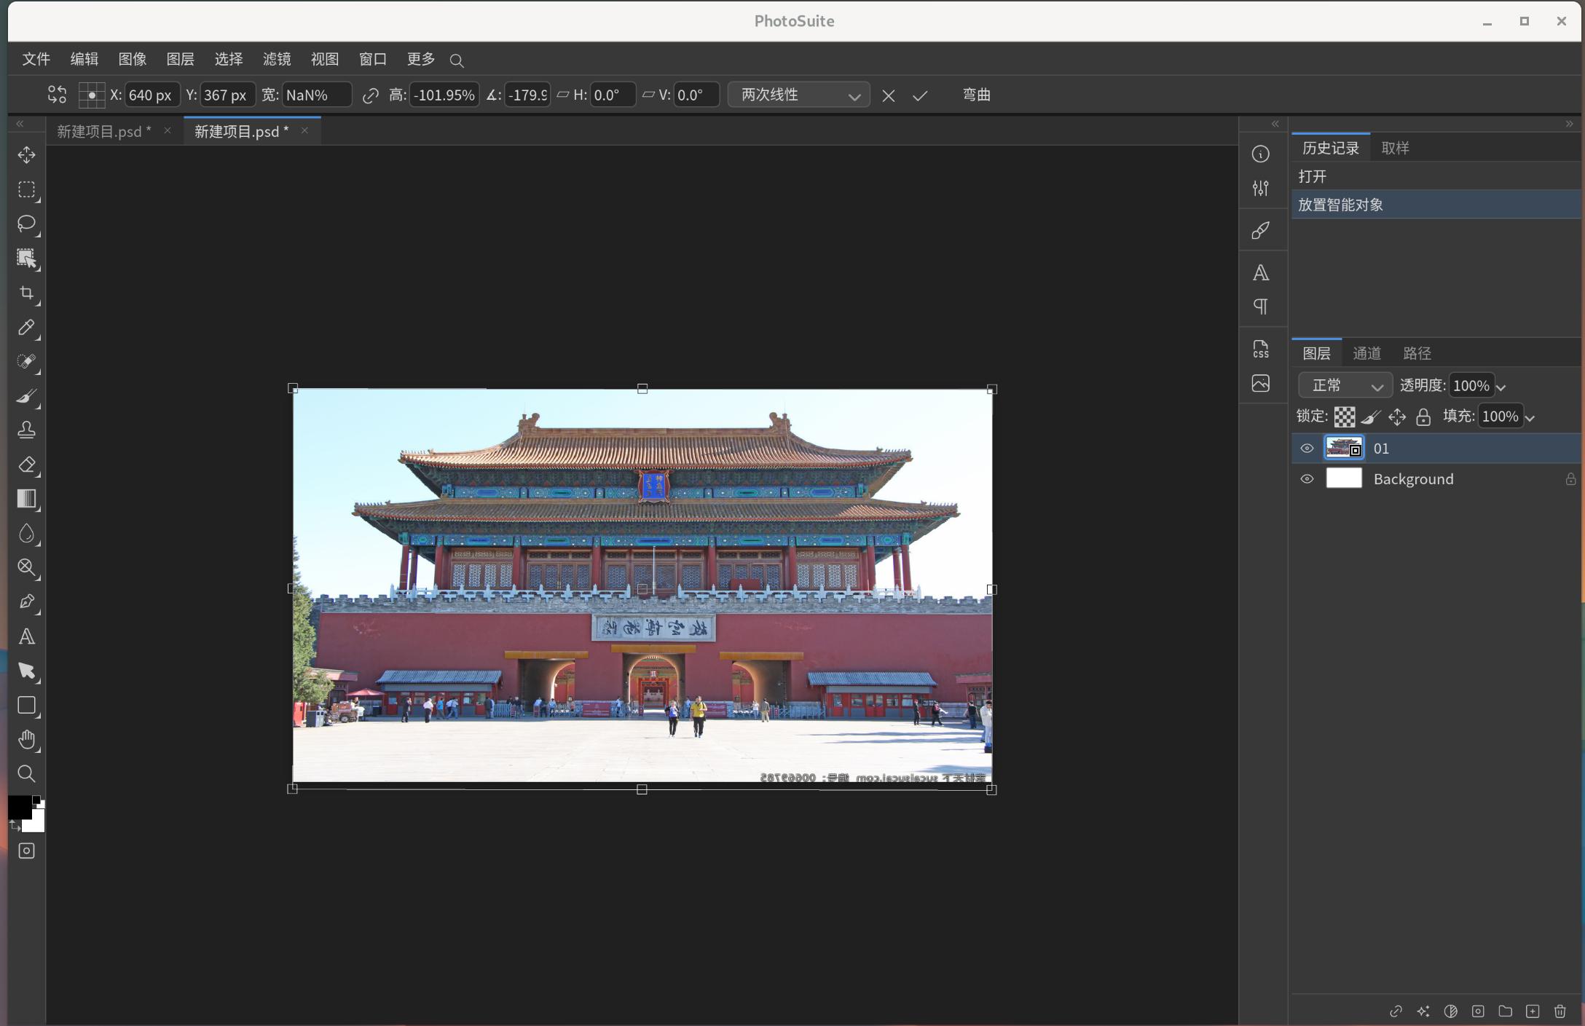
Task: Switch to the 通道 tab
Action: coord(1366,353)
